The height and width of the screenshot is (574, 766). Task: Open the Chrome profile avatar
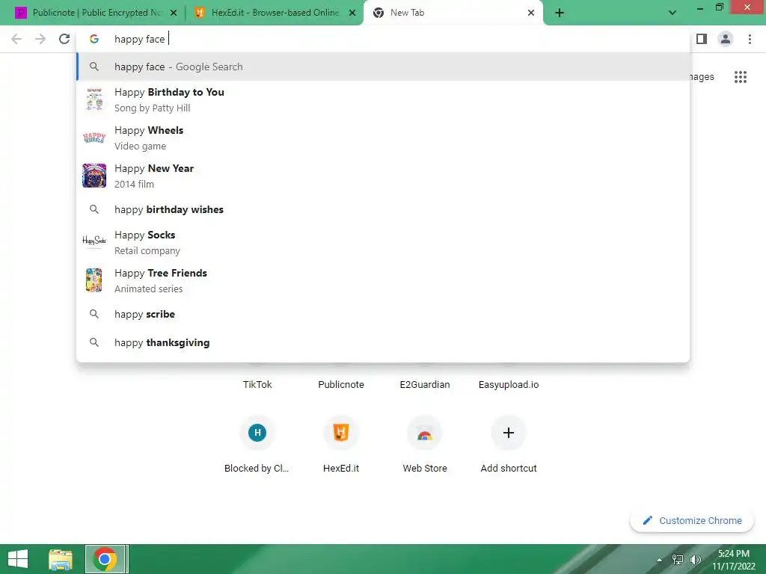[x=726, y=39]
